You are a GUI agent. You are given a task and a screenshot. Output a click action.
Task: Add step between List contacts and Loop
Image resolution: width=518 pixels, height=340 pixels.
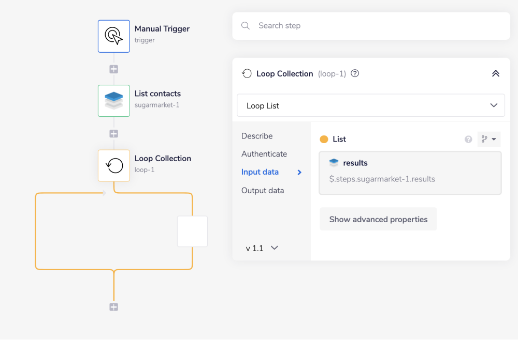[x=114, y=133]
